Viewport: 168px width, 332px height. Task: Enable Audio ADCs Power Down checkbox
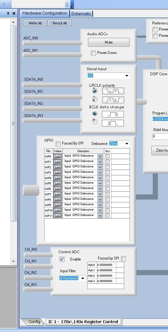93,53
